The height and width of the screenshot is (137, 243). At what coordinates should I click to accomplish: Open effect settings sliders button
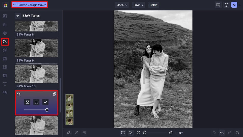pyautogui.click(x=27, y=102)
